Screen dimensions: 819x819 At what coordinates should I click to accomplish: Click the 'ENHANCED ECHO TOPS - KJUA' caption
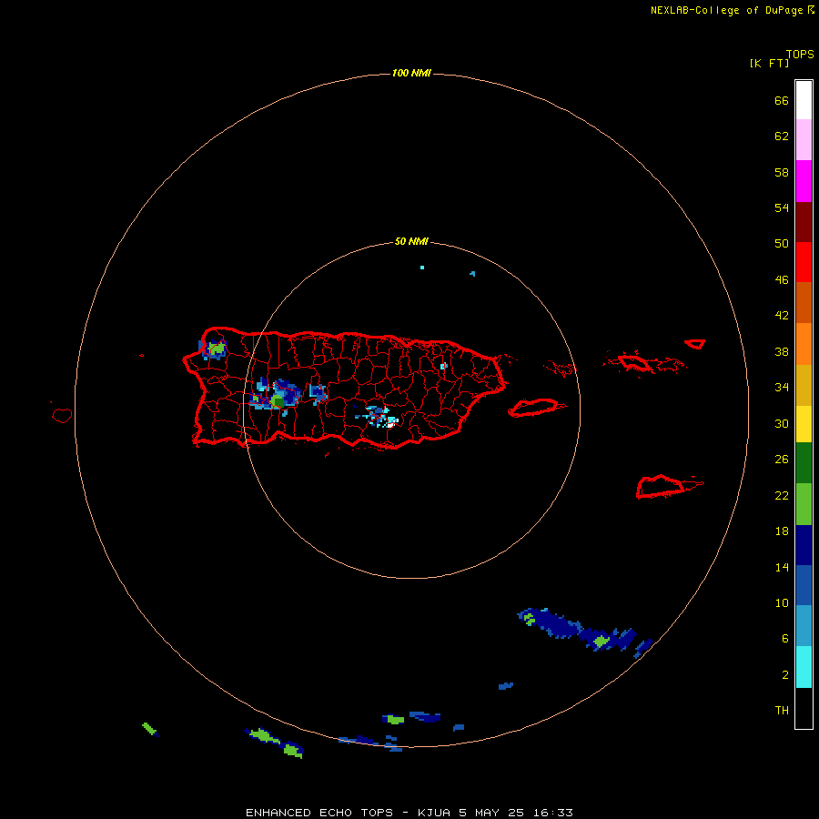(x=348, y=813)
